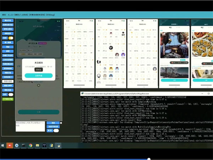This screenshot has width=213, height=160.
Task: Click the green 打开脚本界面 sidebar button
Action: 7,98
